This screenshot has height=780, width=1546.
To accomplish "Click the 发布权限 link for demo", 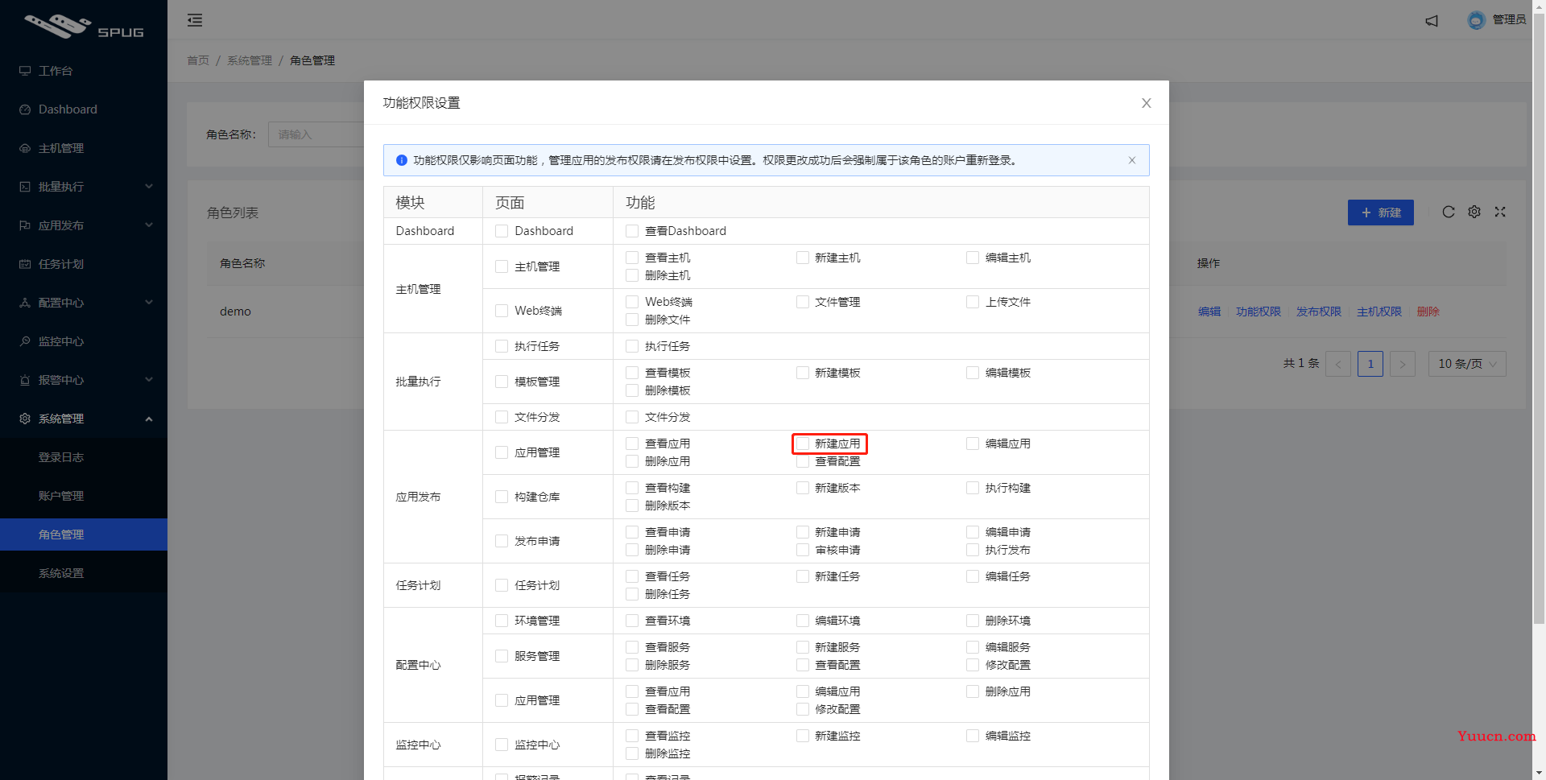I will pyautogui.click(x=1318, y=312).
